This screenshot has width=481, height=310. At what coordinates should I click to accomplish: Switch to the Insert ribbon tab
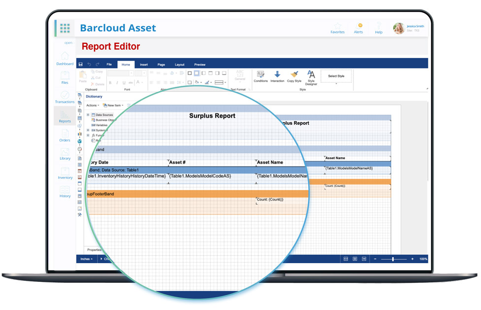(144, 65)
